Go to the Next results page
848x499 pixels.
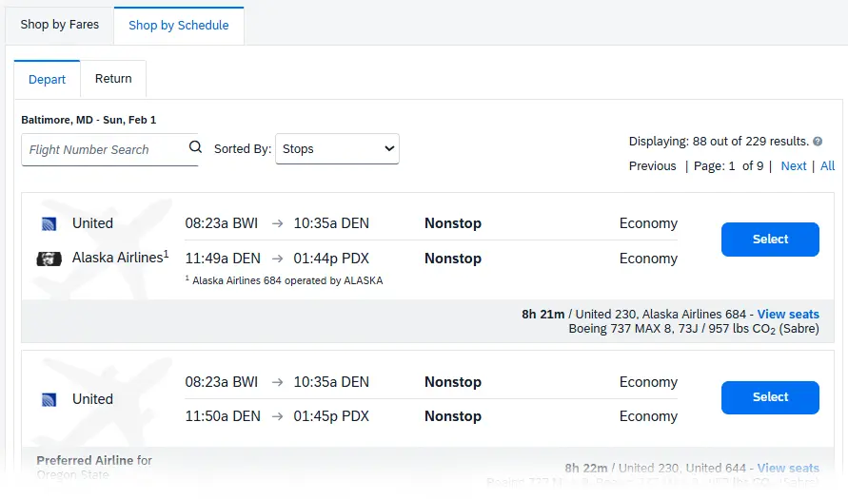(794, 165)
